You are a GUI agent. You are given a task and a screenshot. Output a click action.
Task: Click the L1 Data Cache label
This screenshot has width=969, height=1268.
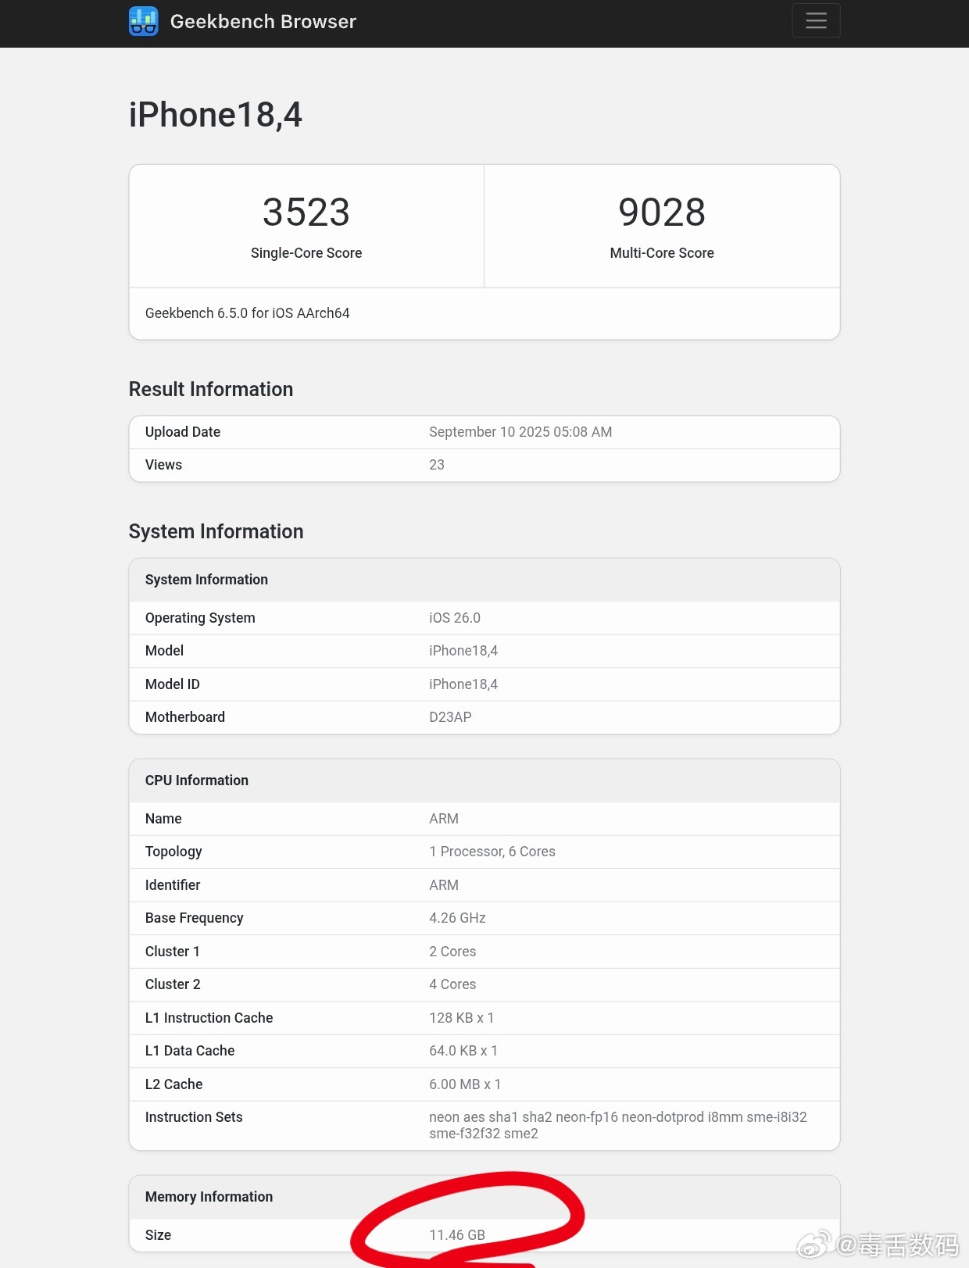point(190,1051)
